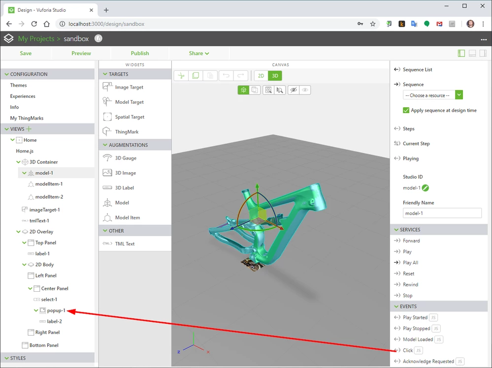Uncheck Apply sequence at design time
Screen dimensions: 492x368
pyautogui.click(x=406, y=110)
